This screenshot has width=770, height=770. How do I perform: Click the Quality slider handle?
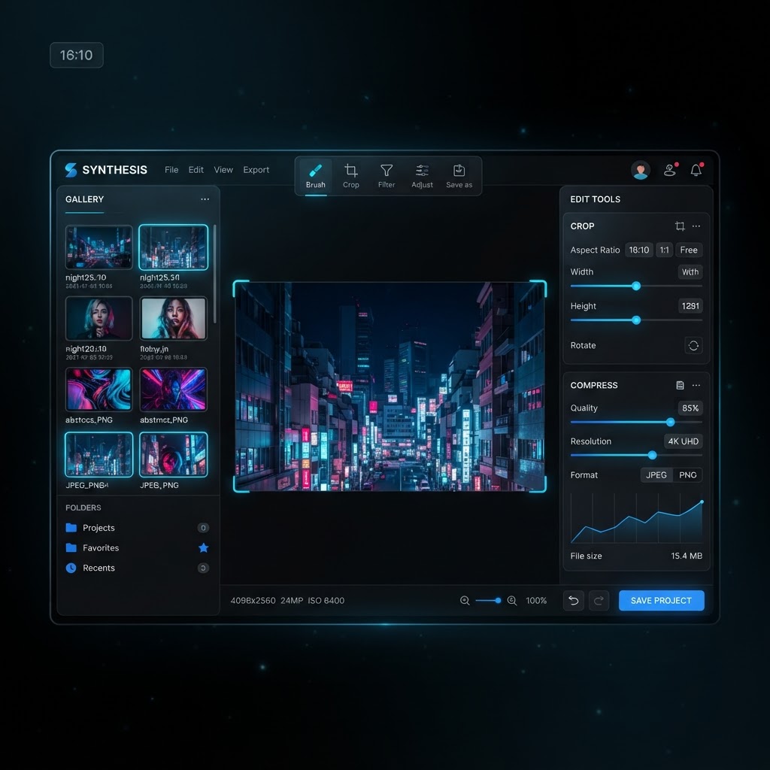[670, 422]
